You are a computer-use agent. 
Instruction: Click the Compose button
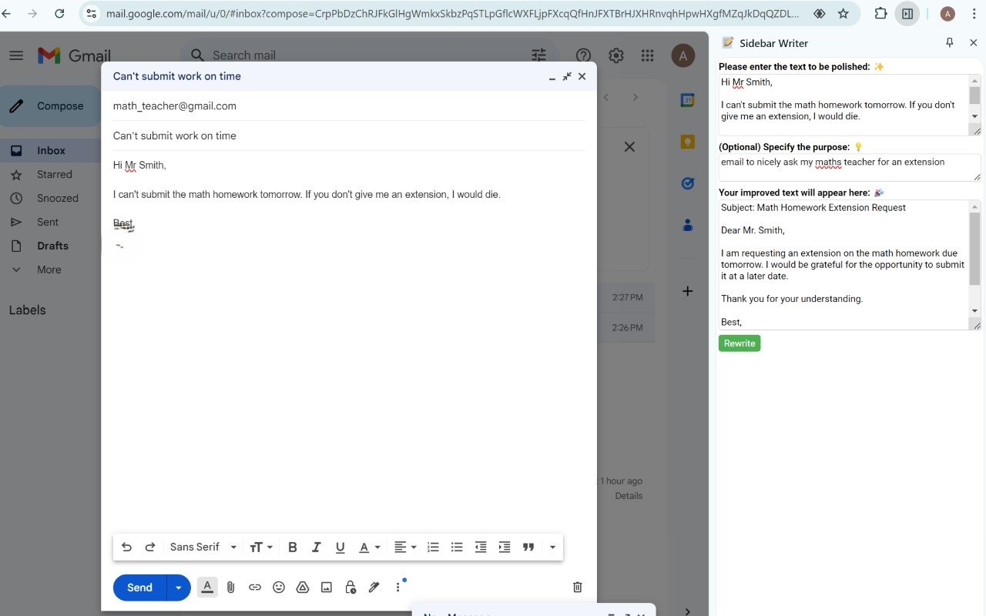click(x=50, y=106)
